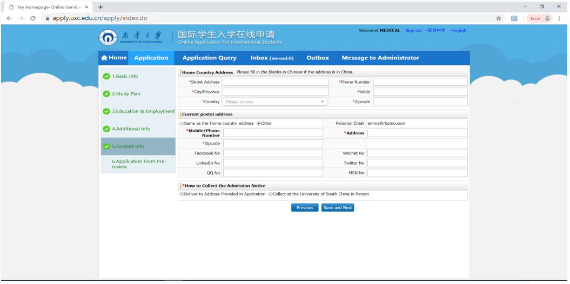Open the Country dropdown list
Screen dimensions: 570x284
275,102
